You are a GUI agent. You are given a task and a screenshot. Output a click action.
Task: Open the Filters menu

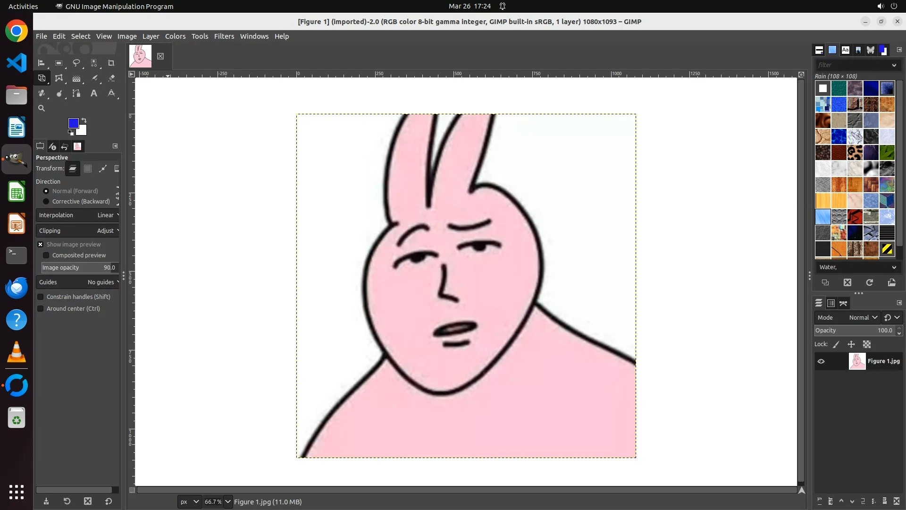tap(224, 36)
